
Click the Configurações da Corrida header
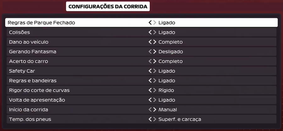click(x=108, y=7)
